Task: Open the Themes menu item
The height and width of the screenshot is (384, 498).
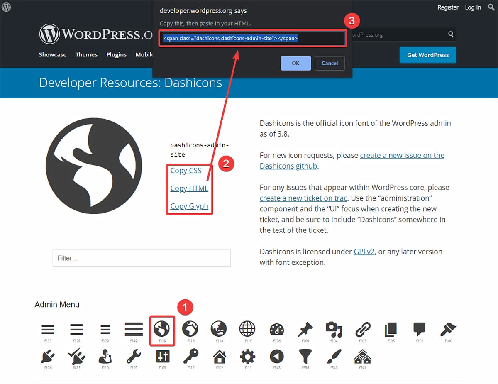Action: [x=86, y=54]
